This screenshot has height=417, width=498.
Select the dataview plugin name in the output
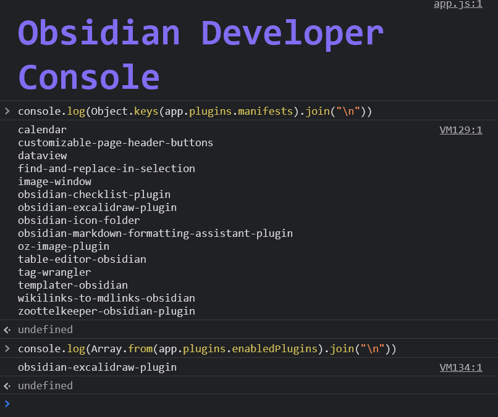pos(42,155)
